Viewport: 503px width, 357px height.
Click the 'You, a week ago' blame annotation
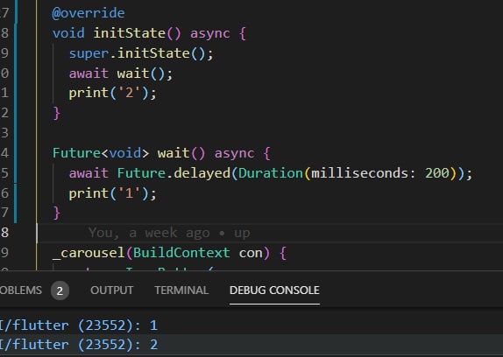[169, 233]
